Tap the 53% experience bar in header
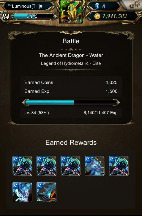 (x=34, y=16)
